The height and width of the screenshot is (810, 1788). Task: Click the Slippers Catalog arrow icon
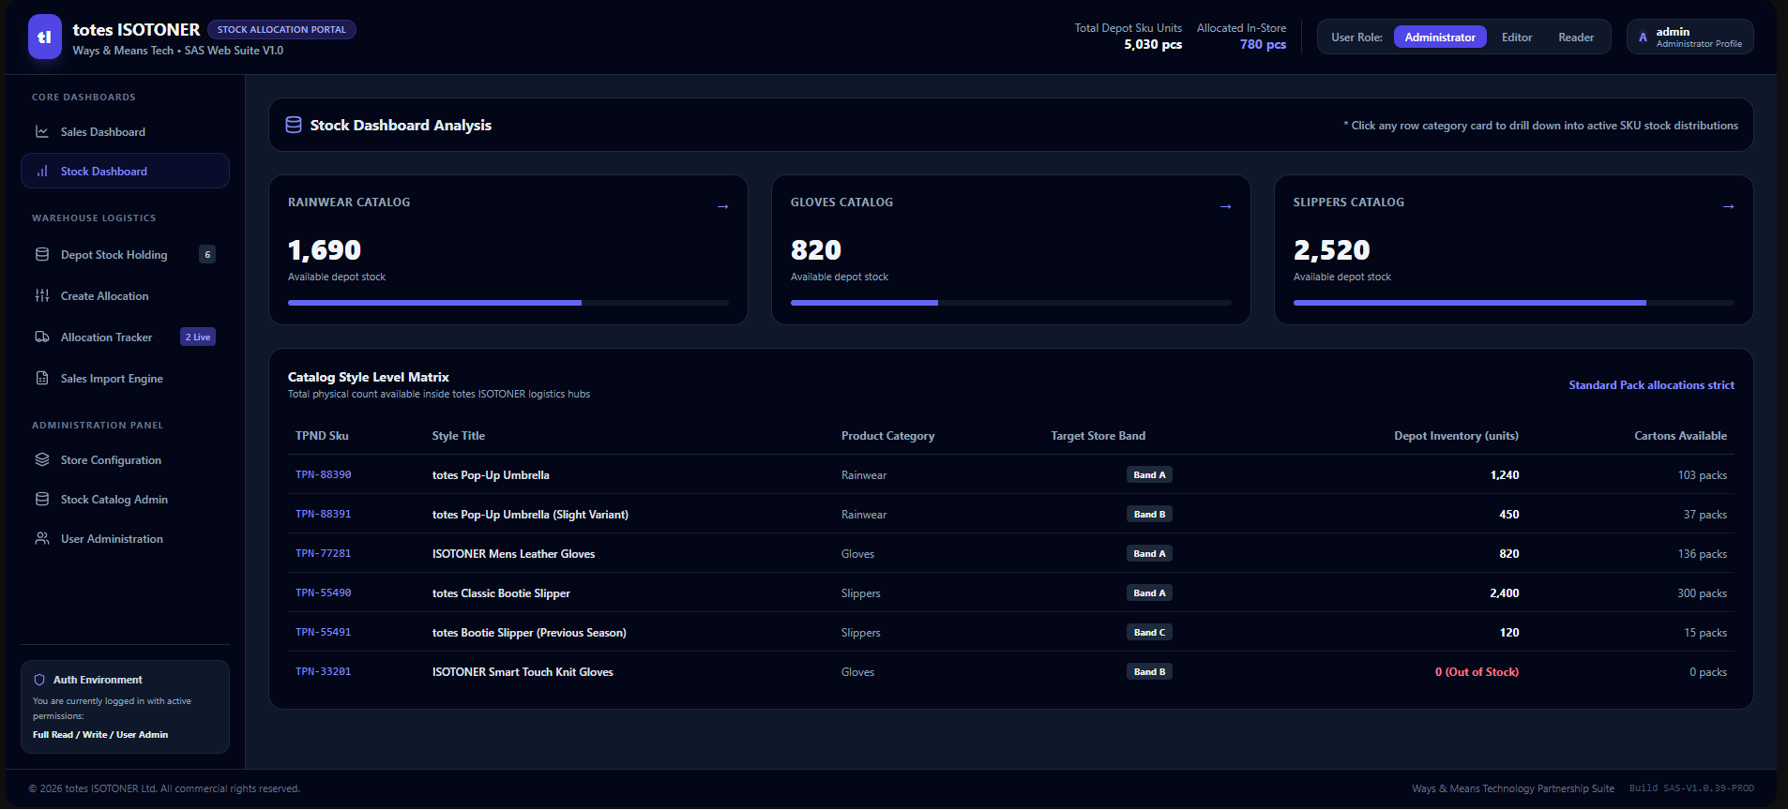tap(1728, 206)
